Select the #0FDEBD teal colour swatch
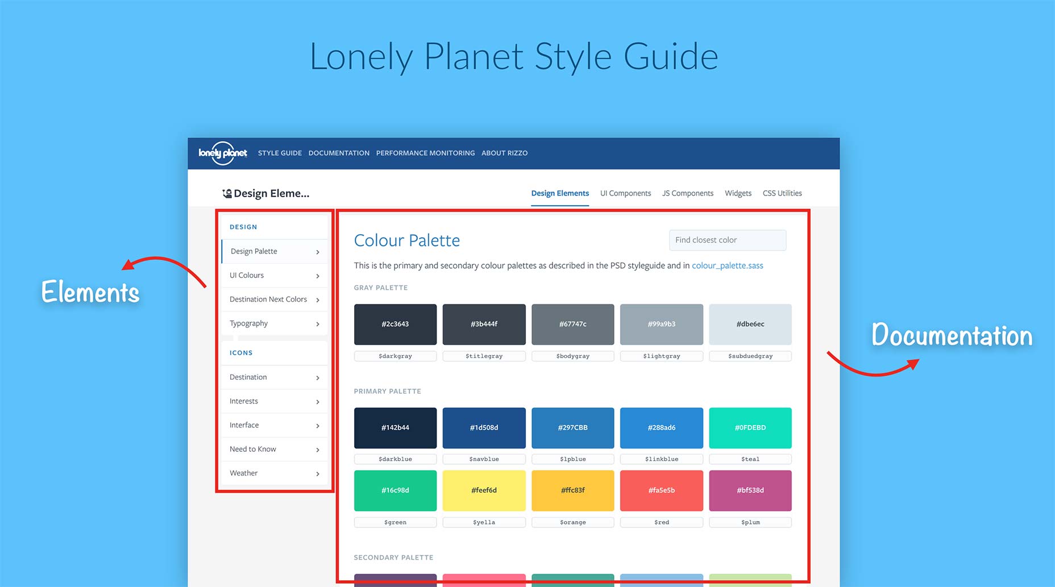This screenshot has height=587, width=1055. pos(750,428)
